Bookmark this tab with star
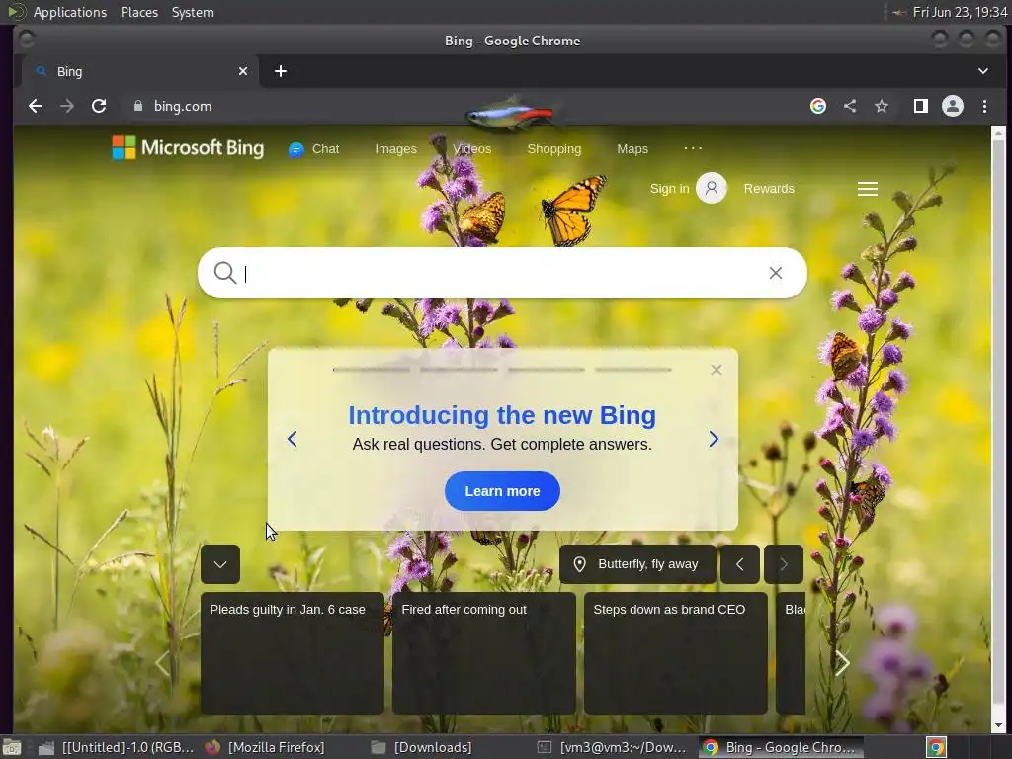Image resolution: width=1012 pixels, height=759 pixels. [882, 106]
